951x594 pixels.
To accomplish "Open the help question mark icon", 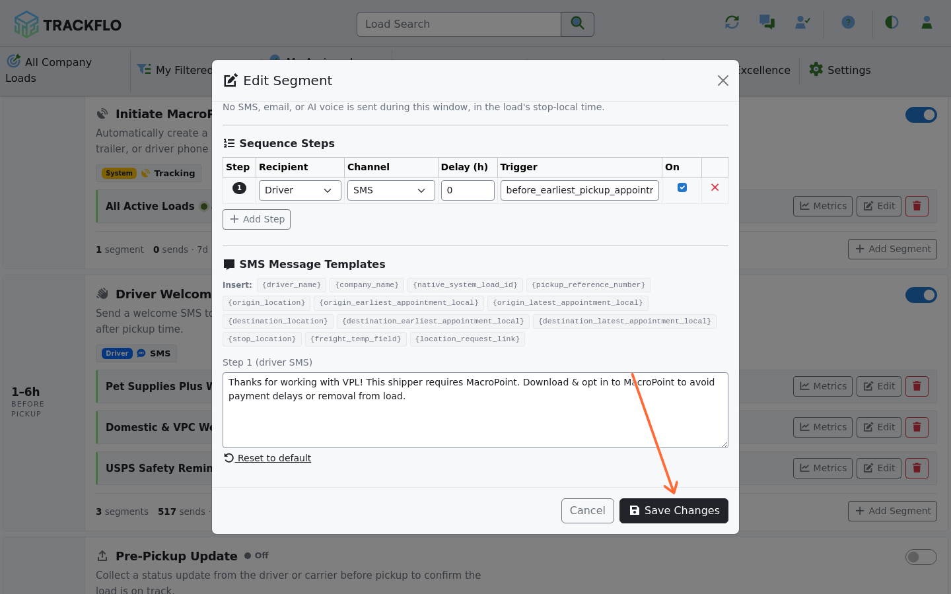I will (848, 22).
